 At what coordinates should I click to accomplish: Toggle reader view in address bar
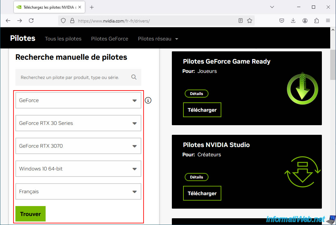pyautogui.click(x=240, y=21)
